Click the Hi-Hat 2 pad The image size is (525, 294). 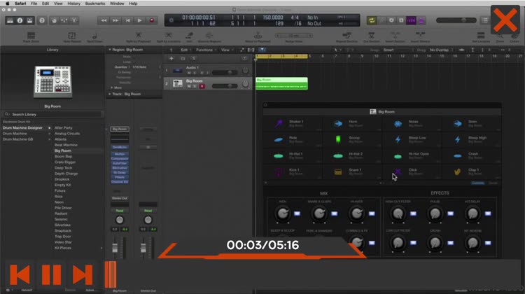pyautogui.click(x=352, y=155)
